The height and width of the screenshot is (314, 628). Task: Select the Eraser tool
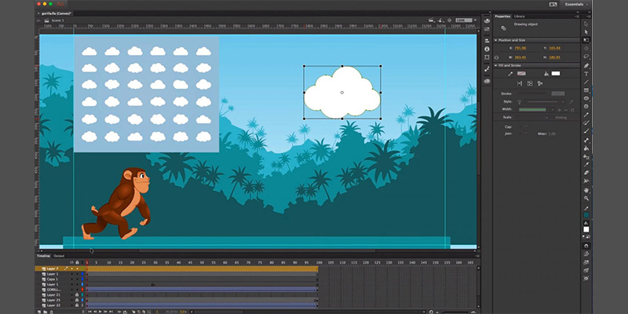coord(586,173)
